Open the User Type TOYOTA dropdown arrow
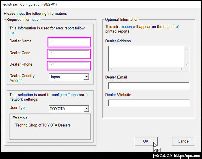 coord(86,109)
